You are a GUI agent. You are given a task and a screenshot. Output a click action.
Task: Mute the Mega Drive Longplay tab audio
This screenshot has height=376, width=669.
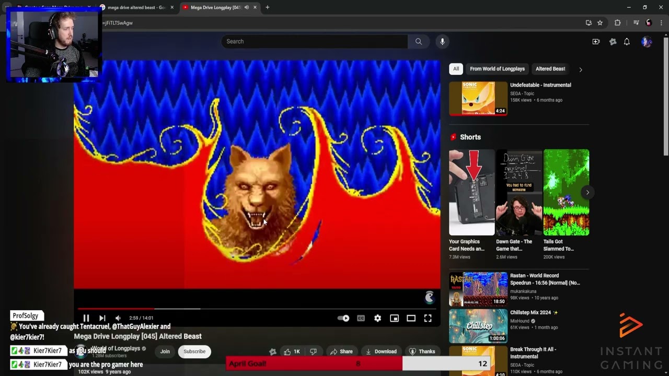[247, 7]
